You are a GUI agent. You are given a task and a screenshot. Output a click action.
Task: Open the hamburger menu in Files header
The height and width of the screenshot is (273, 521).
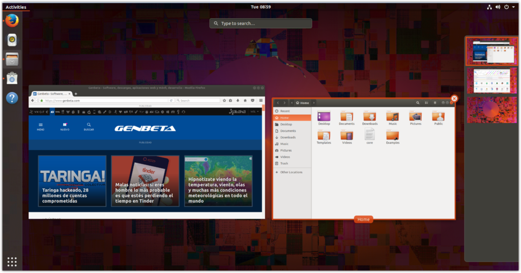(x=435, y=103)
